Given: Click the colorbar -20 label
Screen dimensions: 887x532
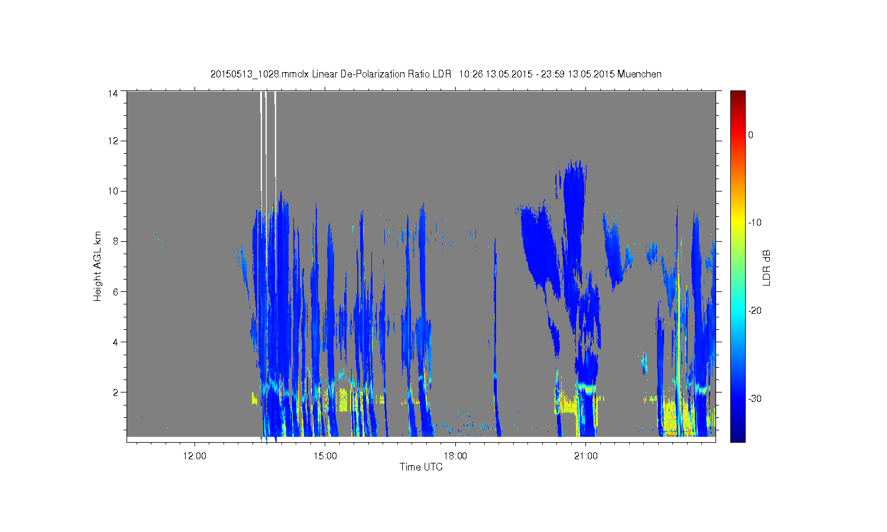Looking at the screenshot, I should tap(755, 311).
